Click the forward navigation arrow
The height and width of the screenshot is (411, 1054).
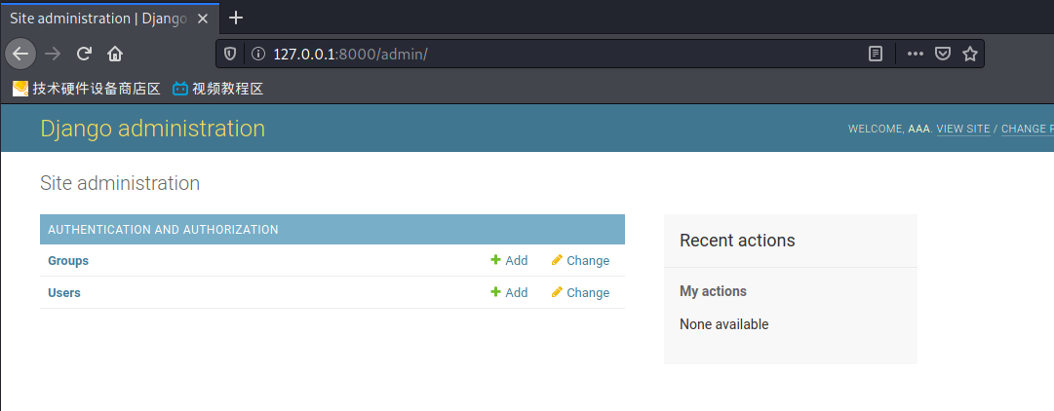point(52,54)
